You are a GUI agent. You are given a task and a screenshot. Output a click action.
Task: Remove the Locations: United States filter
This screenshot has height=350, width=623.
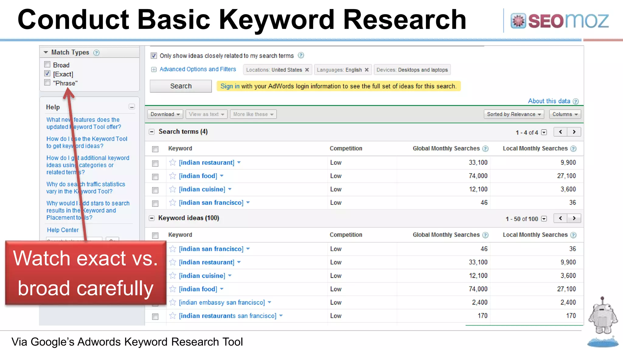(307, 70)
